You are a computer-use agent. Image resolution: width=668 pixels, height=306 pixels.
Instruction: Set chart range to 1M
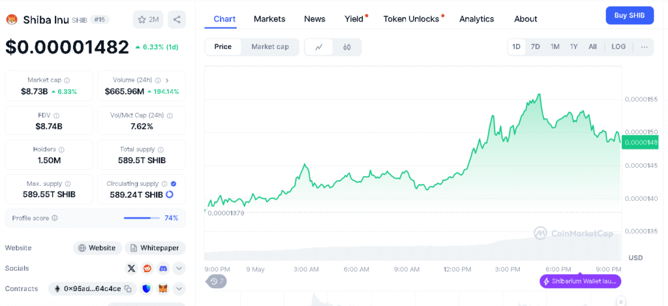point(554,47)
